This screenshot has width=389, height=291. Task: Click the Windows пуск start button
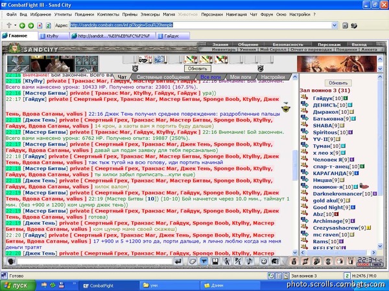pyautogui.click(x=18, y=286)
